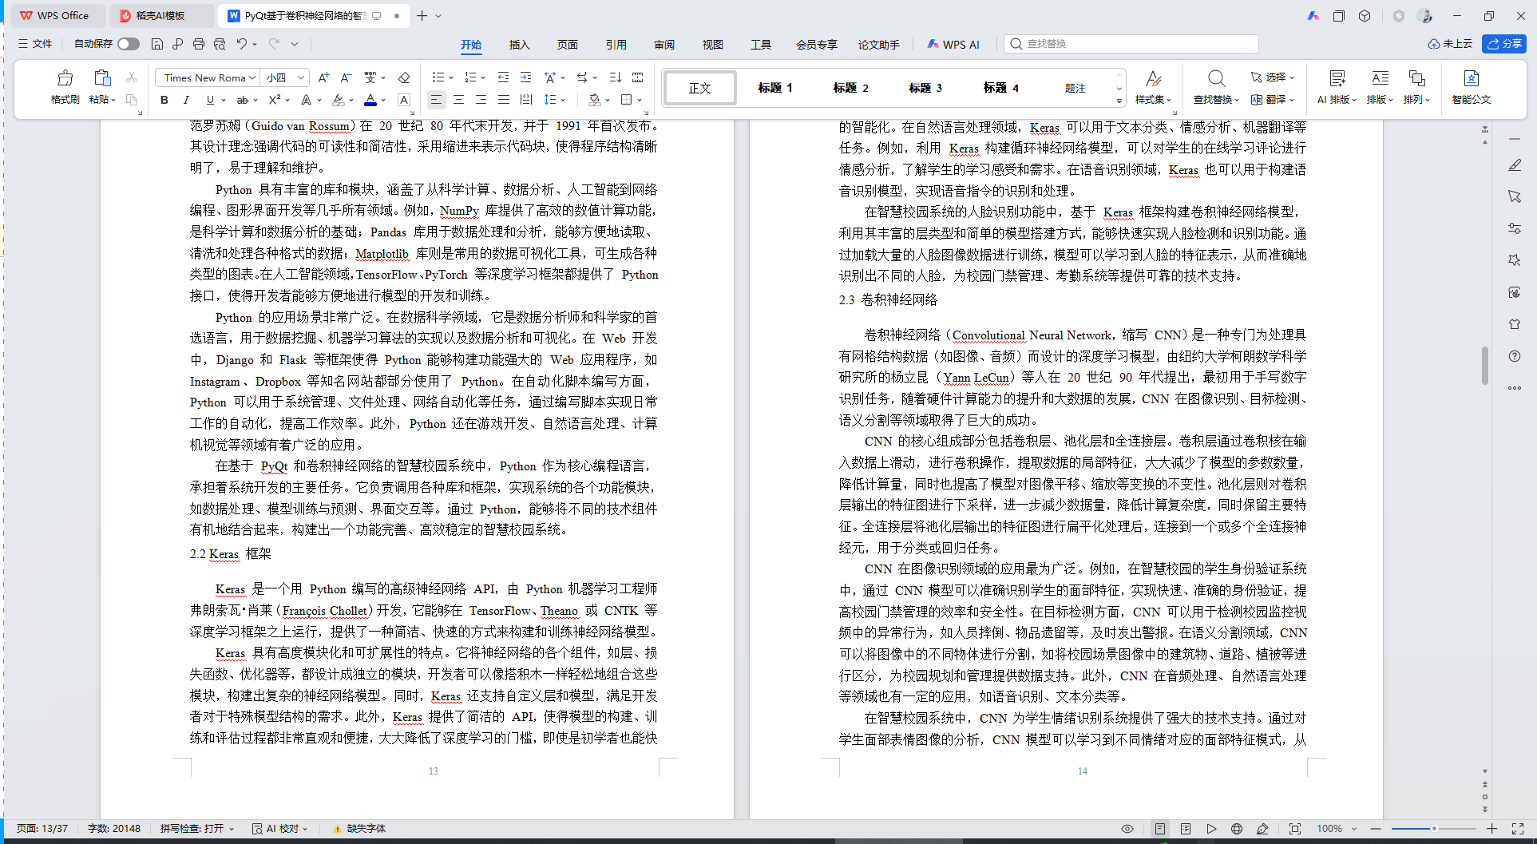This screenshot has height=844, width=1537.
Task: Click the AI 排版 layout button
Action: (x=1337, y=86)
